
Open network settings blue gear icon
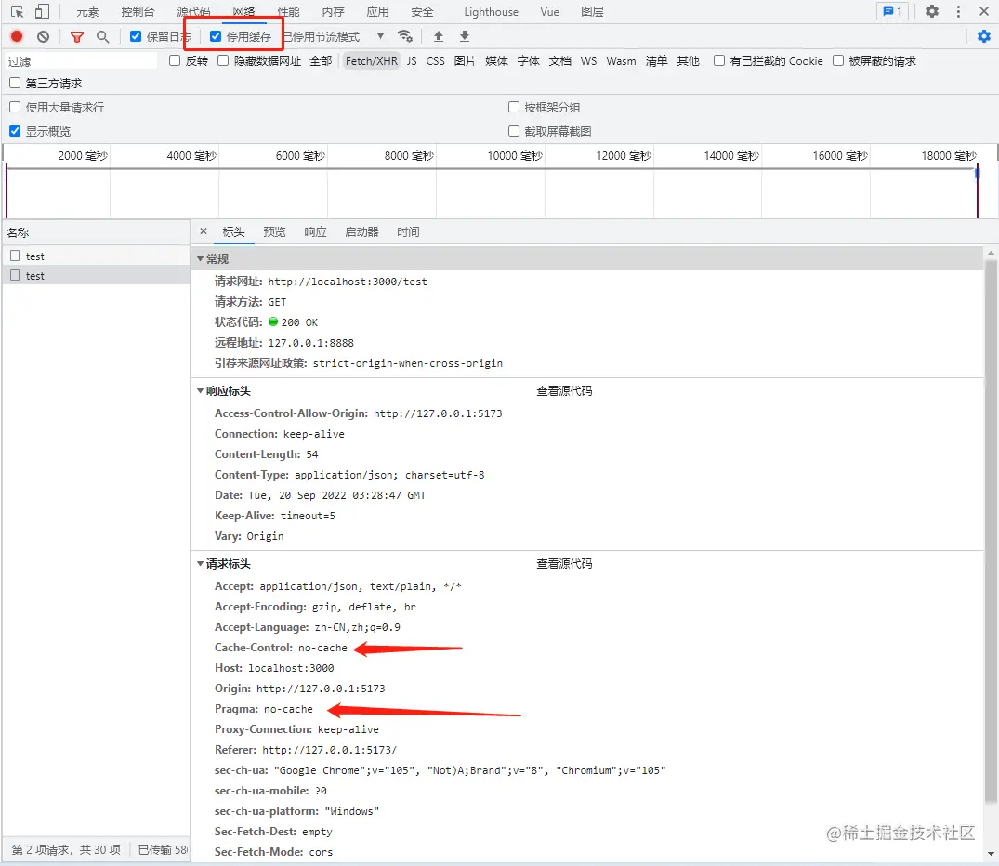[984, 36]
